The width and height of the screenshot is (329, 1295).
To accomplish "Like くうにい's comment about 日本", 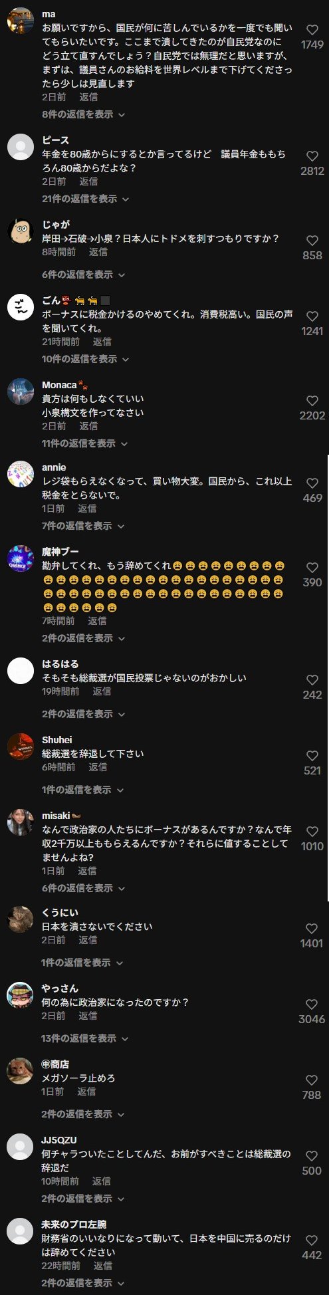I will coord(312,929).
